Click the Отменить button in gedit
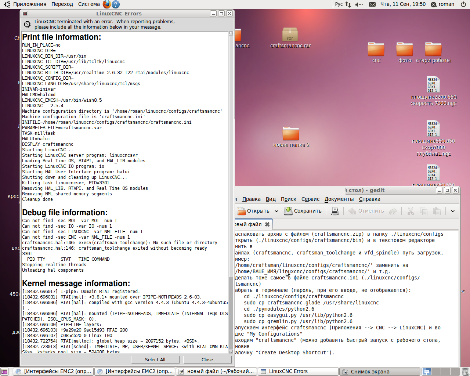470x376 pixels. [x=366, y=211]
